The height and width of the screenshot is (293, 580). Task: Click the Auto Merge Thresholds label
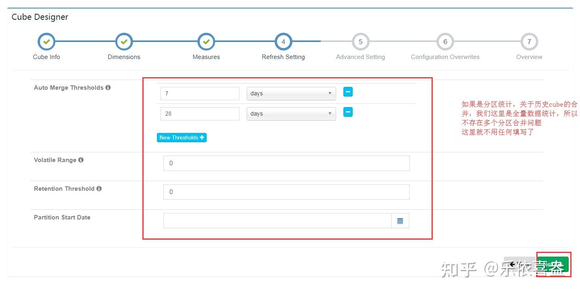69,88
